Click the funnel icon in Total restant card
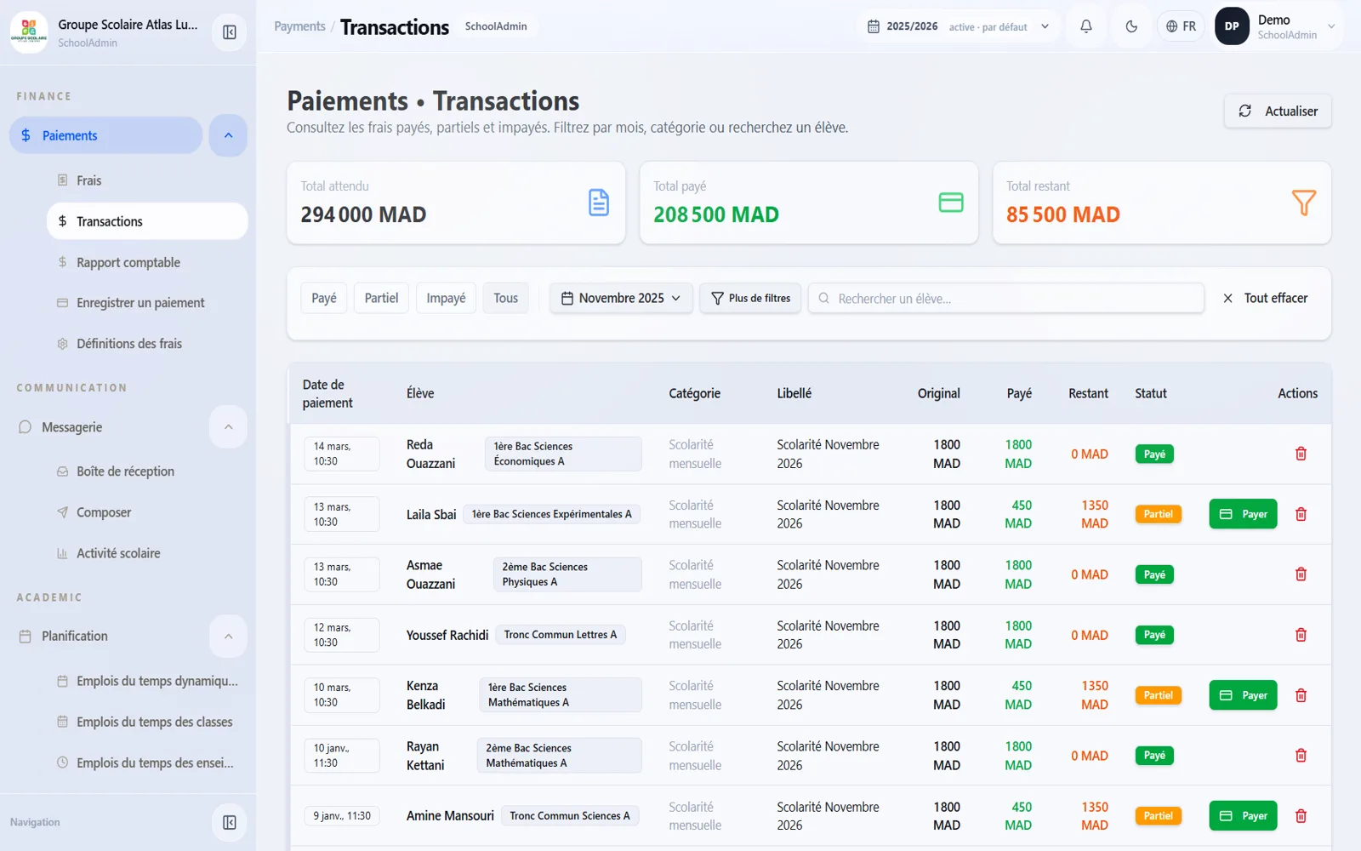 pyautogui.click(x=1304, y=203)
